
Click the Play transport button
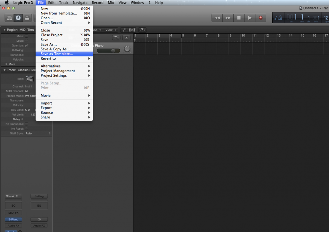click(250, 18)
